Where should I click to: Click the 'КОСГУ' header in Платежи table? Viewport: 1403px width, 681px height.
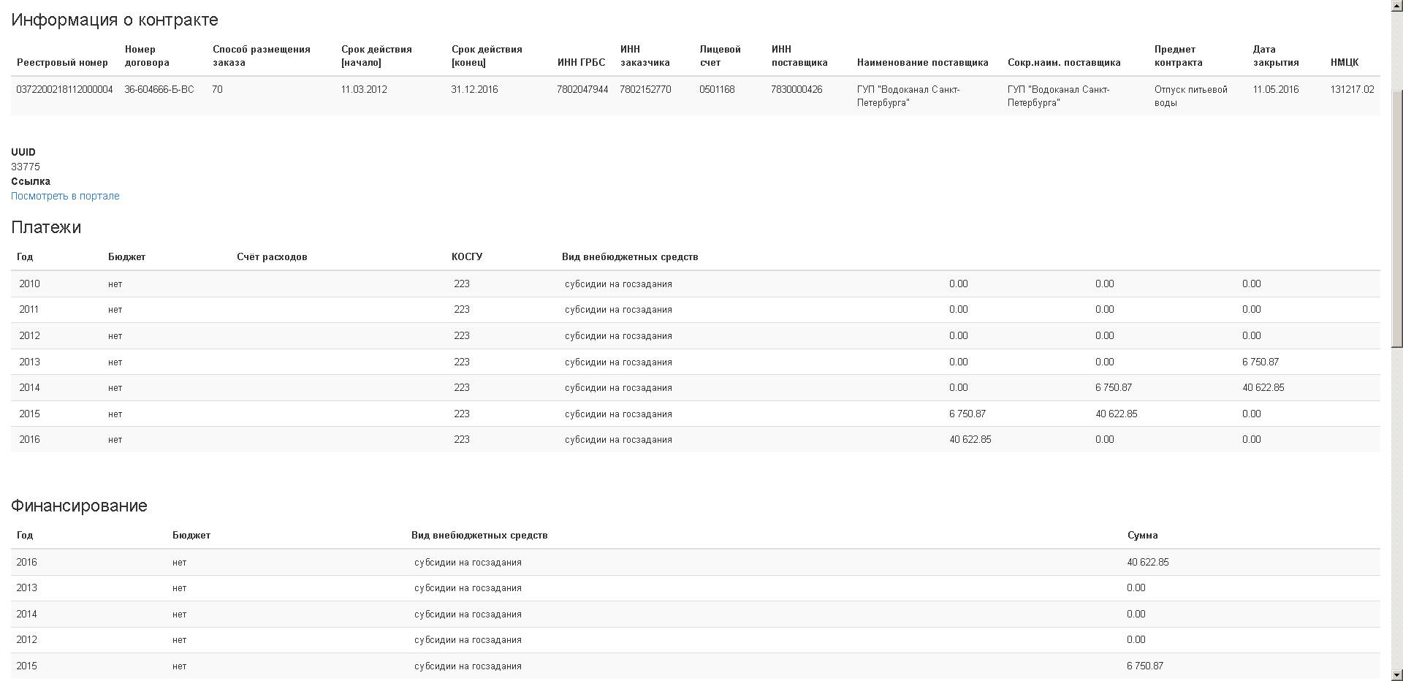tap(467, 256)
